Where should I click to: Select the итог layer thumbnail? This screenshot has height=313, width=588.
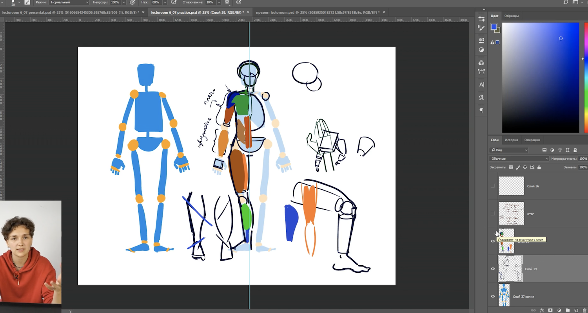point(511,214)
